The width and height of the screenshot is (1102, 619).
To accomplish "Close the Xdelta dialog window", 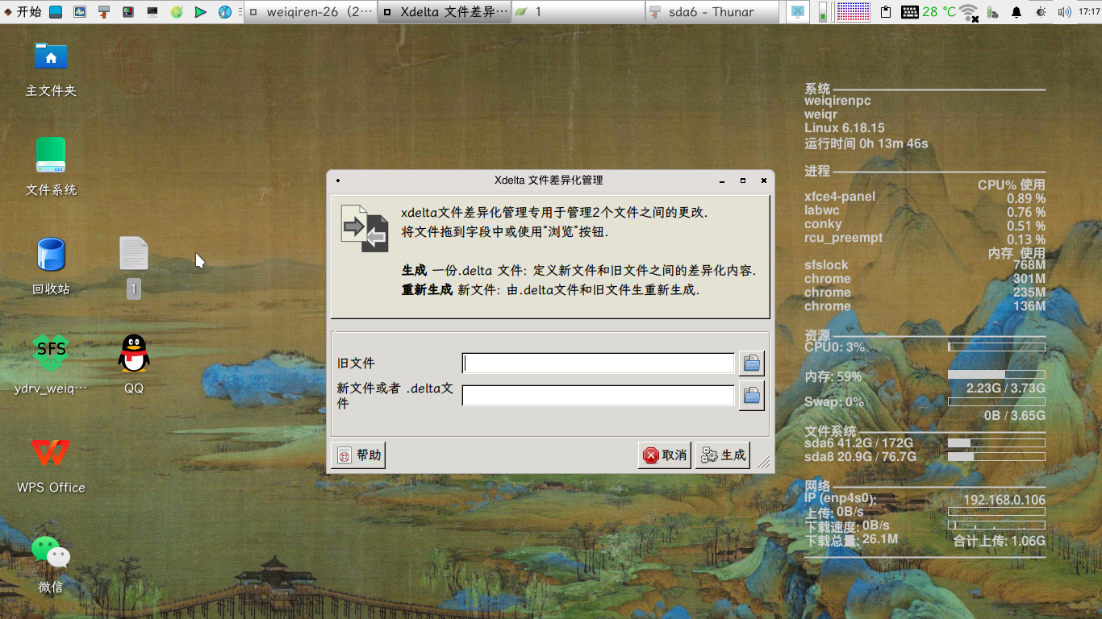I will 763,181.
